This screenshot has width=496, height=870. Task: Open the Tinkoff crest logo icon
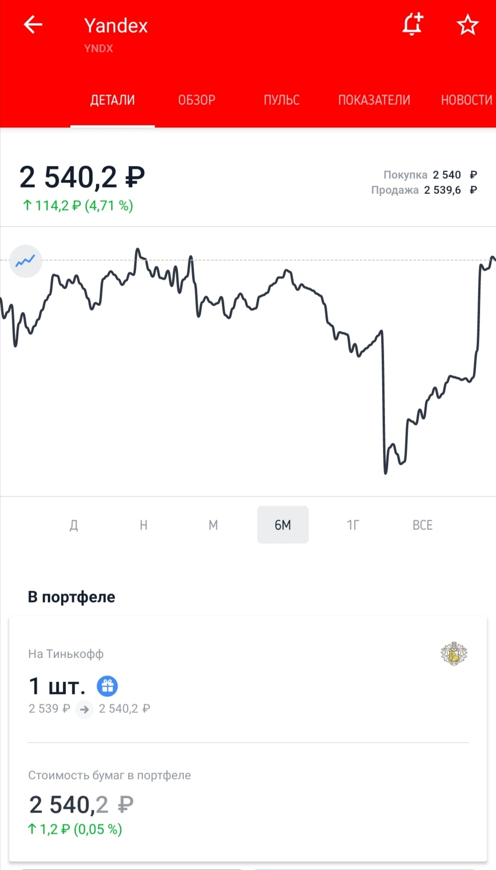click(454, 654)
